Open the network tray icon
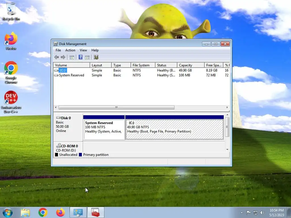Viewport: 291px width, 218px height. coord(255,213)
